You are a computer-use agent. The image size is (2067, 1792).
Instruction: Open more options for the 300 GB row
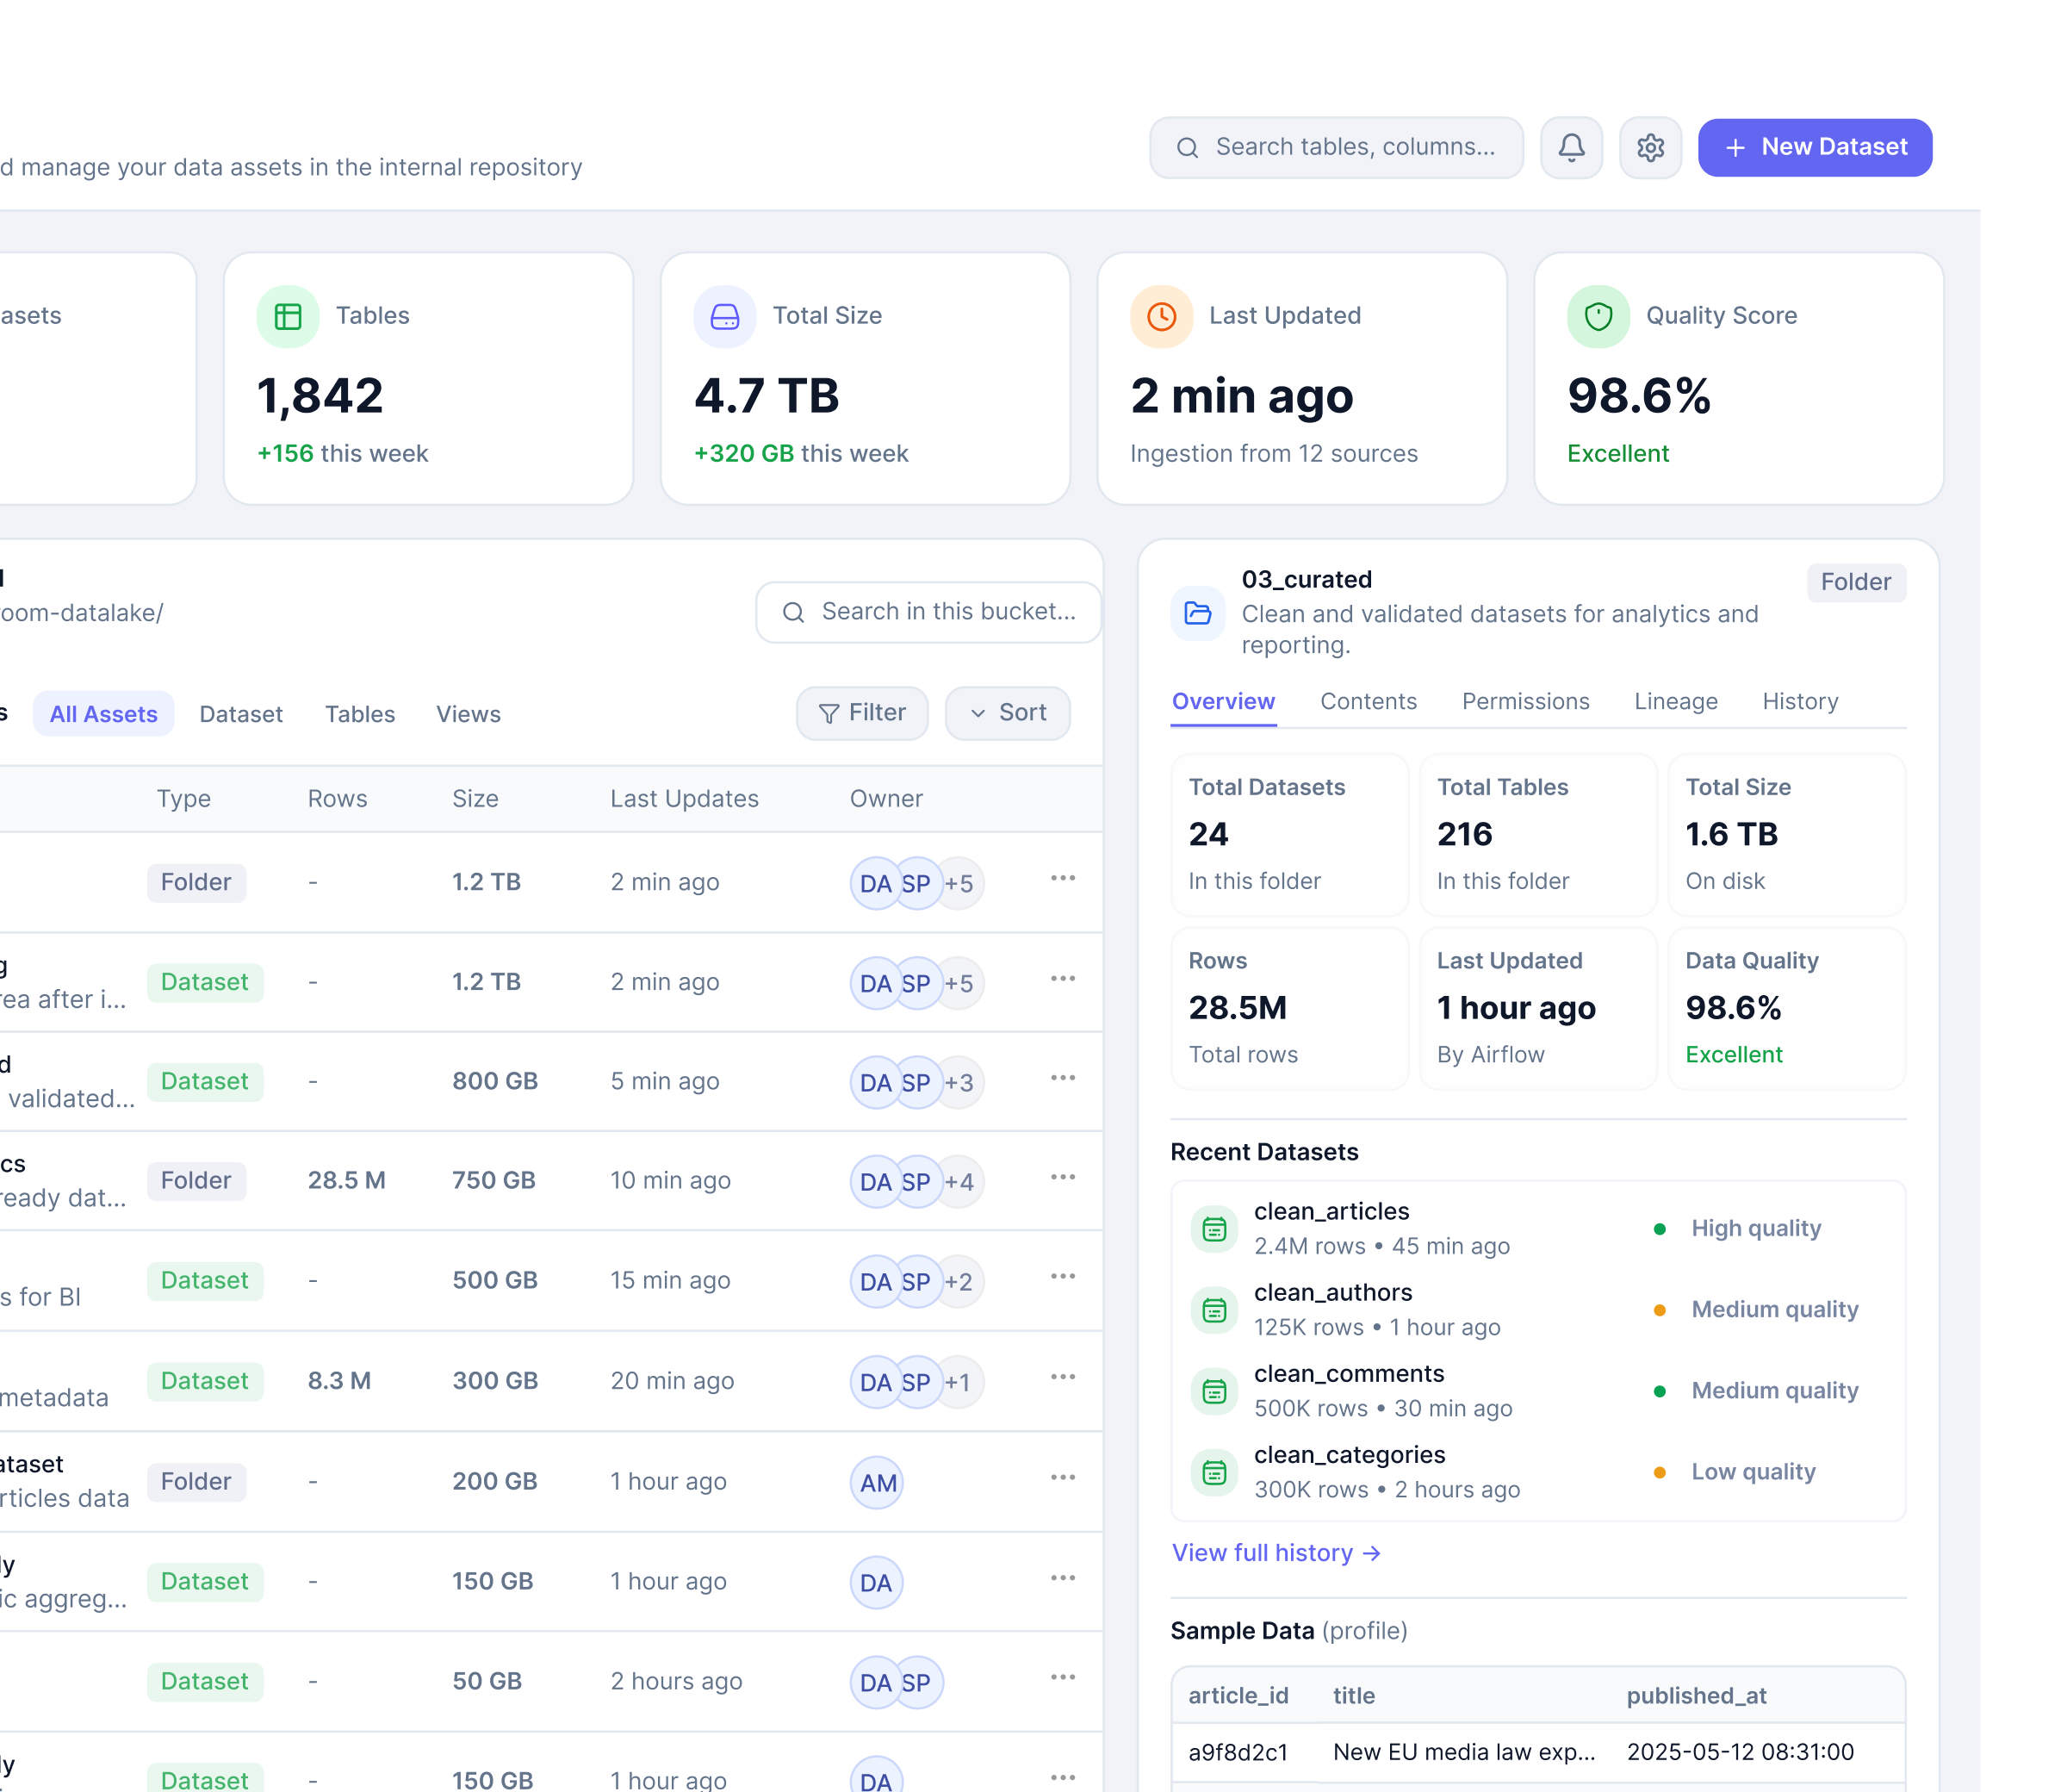(1063, 1377)
